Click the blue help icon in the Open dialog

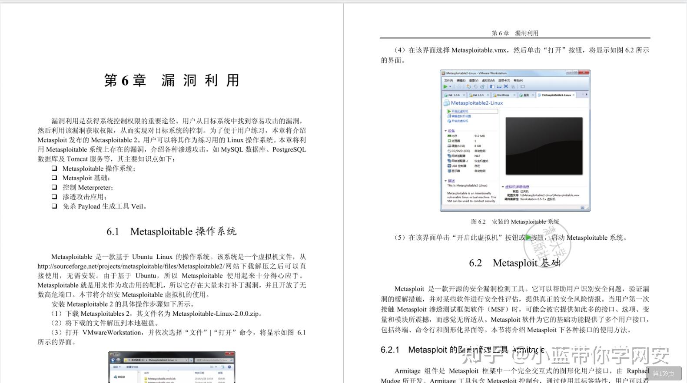pos(229,367)
